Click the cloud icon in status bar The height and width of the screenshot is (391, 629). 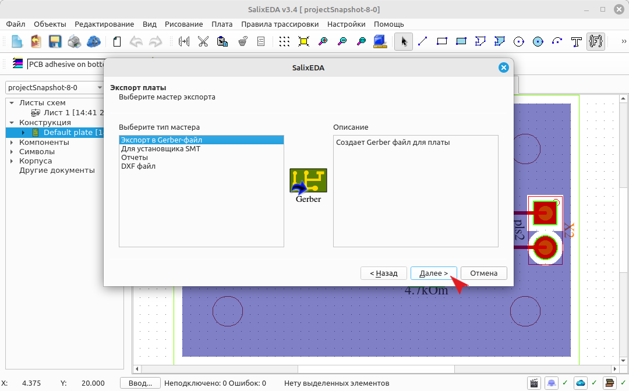point(581,383)
